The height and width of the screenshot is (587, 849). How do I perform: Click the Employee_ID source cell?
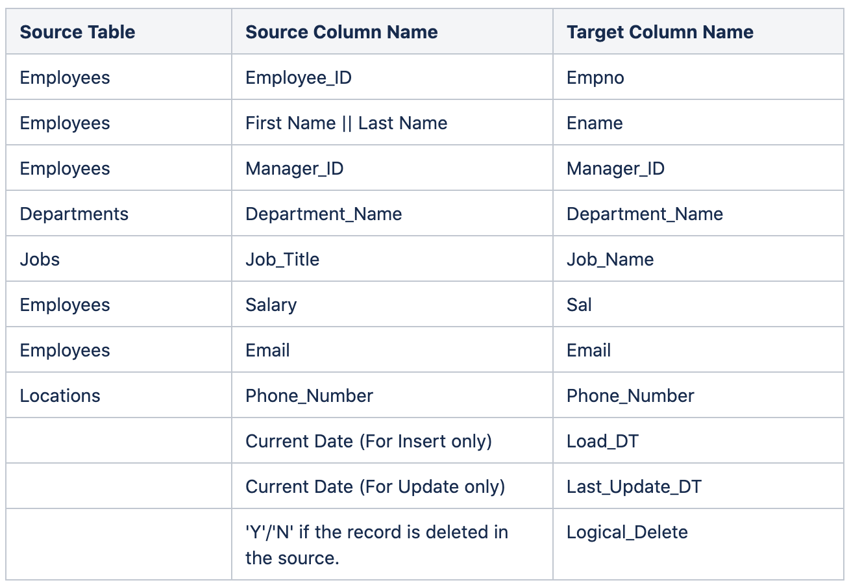click(298, 77)
